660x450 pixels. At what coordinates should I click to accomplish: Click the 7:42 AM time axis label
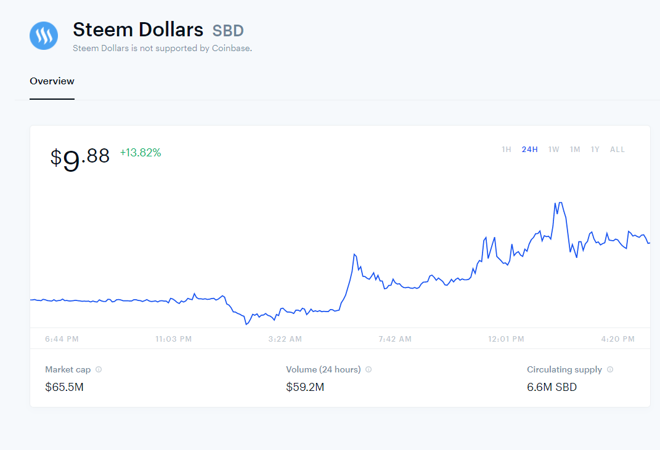395,339
